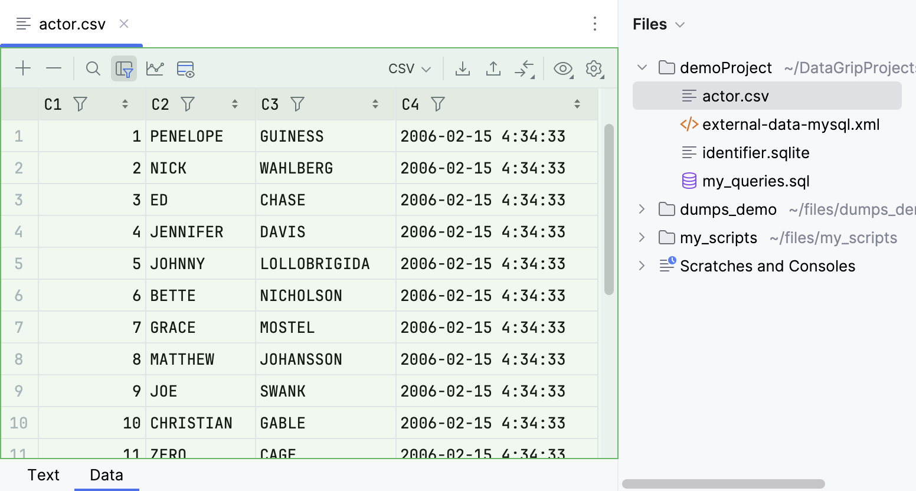Toggle sort order on column C3
This screenshot has height=491, width=916.
pos(375,104)
